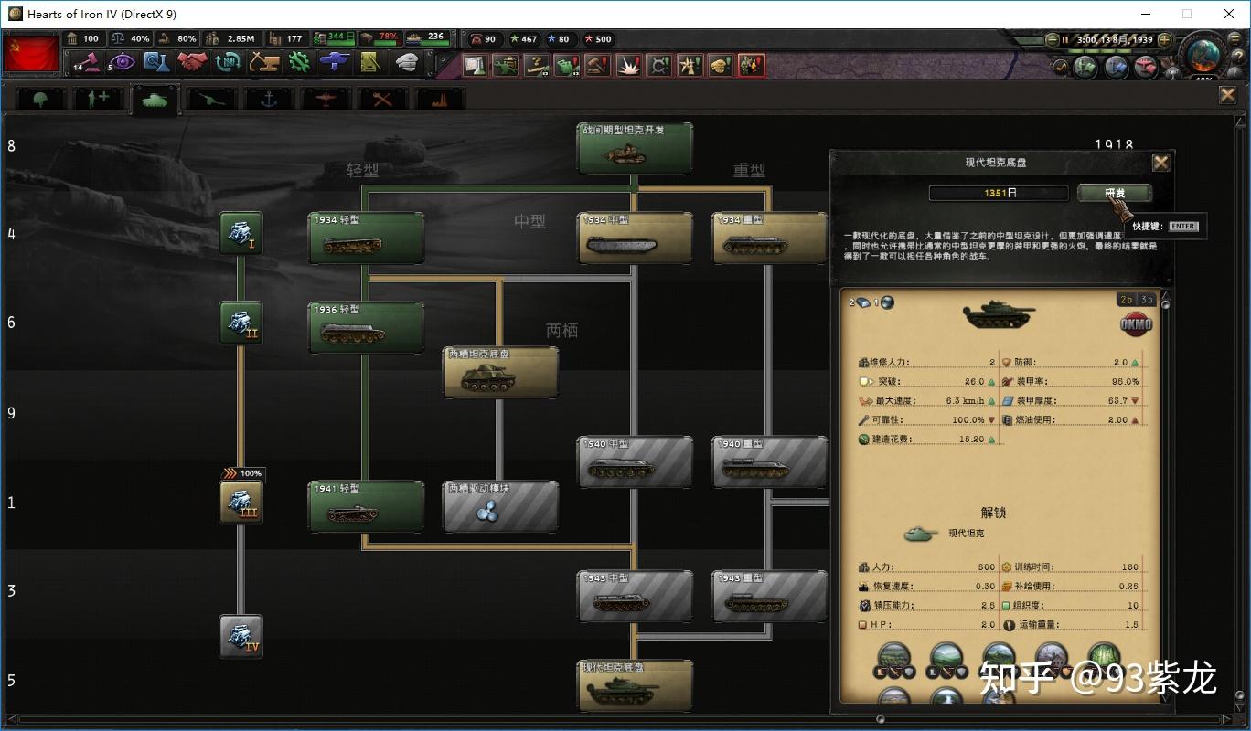Switch to the naval anchor research tab

pyautogui.click(x=269, y=98)
